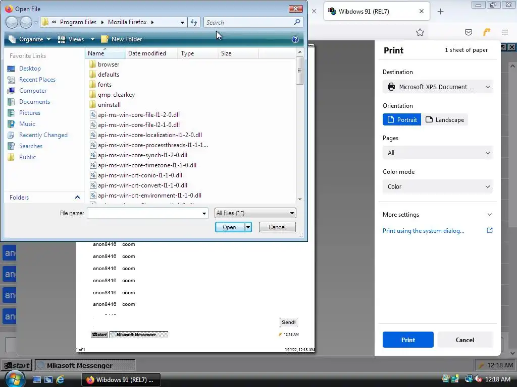Click Mozilla Firefox in the breadcrumb path
This screenshot has height=387, width=517.
(127, 22)
